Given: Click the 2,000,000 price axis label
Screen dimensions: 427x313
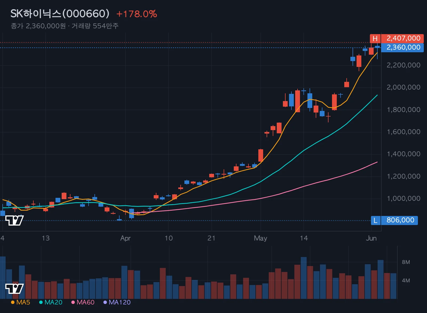Looking at the screenshot, I should (x=404, y=87).
